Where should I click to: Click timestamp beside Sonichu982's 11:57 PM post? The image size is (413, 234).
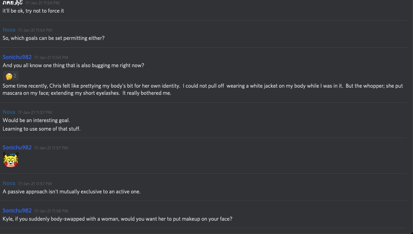(51, 148)
